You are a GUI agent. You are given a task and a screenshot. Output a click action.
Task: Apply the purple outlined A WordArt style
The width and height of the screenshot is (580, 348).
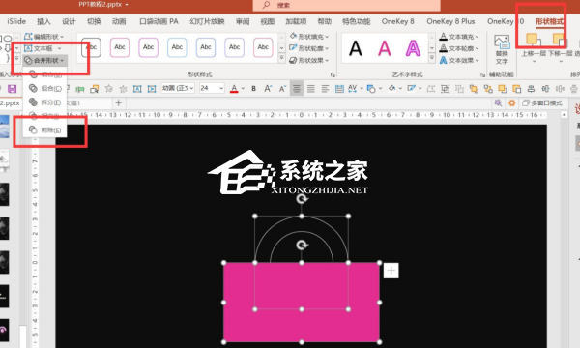point(413,48)
